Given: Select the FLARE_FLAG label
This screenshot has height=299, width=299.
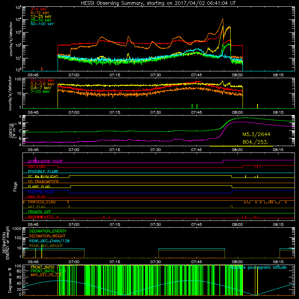Looking at the screenshot, I should pos(39,187).
